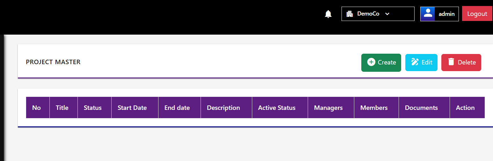
Task: Expand the DemoCo company dropdown
Action: [378, 14]
